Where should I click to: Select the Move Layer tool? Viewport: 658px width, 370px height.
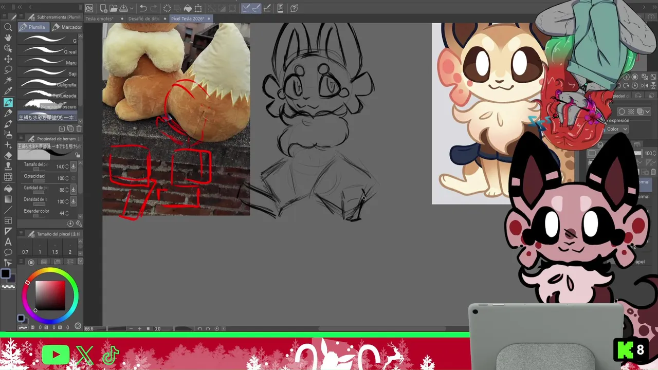(8, 59)
